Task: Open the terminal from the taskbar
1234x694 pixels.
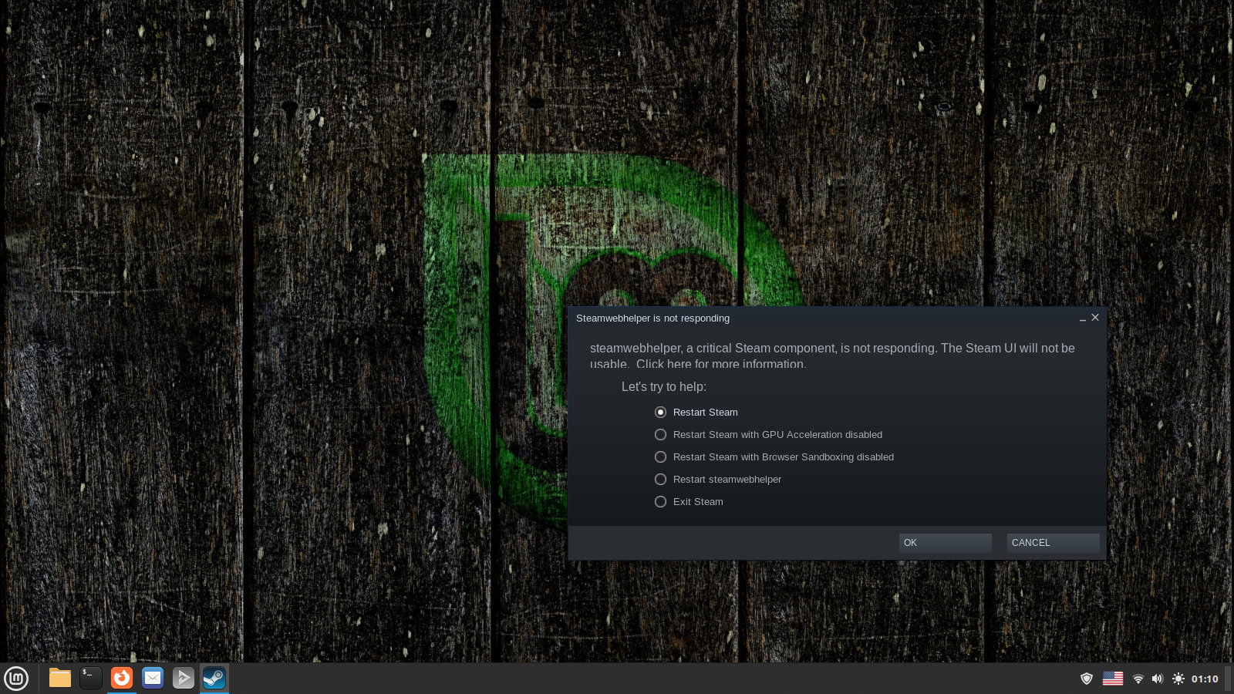Action: click(90, 678)
